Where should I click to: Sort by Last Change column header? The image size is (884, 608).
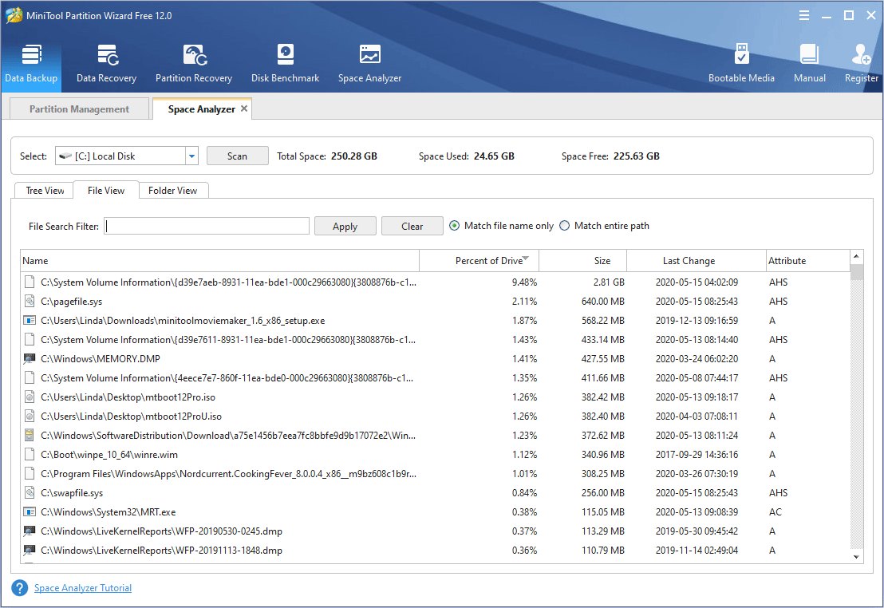click(x=697, y=261)
